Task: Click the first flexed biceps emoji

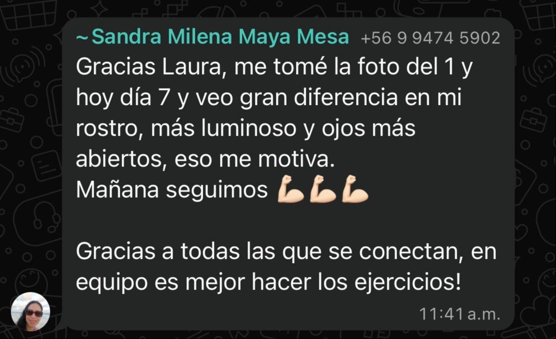Action: click(x=290, y=189)
